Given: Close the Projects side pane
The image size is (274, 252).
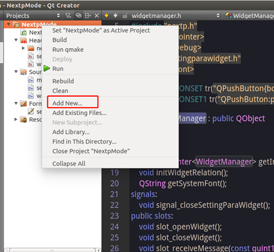Looking at the screenshot, I should 97,16.
